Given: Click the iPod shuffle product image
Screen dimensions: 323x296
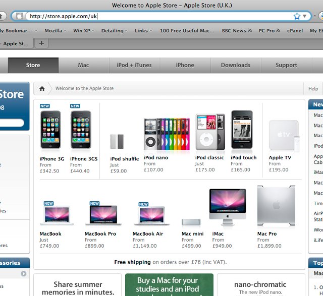Looking at the screenshot, I should pos(117,141).
